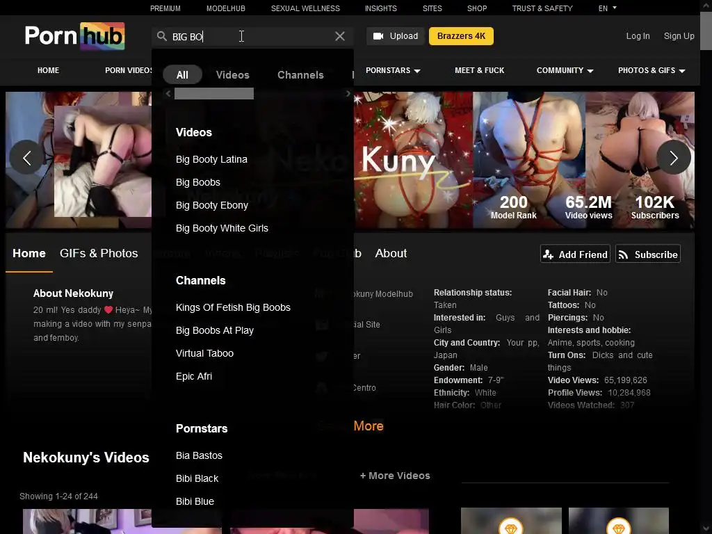Click the 102K Subscribers stat
This screenshot has width=712, height=534.
(x=655, y=207)
